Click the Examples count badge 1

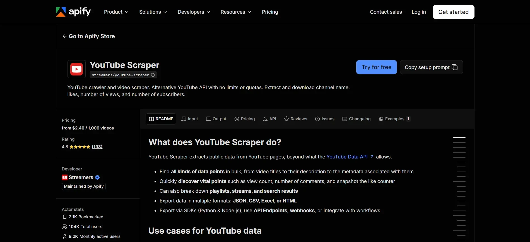pyautogui.click(x=408, y=119)
